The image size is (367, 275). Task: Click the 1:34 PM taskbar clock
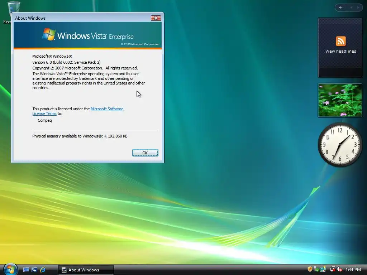pyautogui.click(x=353, y=270)
